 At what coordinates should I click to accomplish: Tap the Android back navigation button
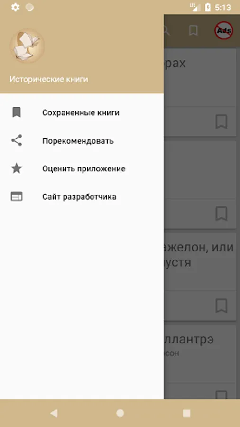[x=54, y=413]
